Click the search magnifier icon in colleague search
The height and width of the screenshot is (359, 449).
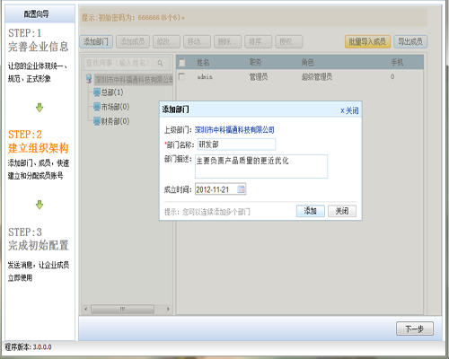[x=160, y=63]
